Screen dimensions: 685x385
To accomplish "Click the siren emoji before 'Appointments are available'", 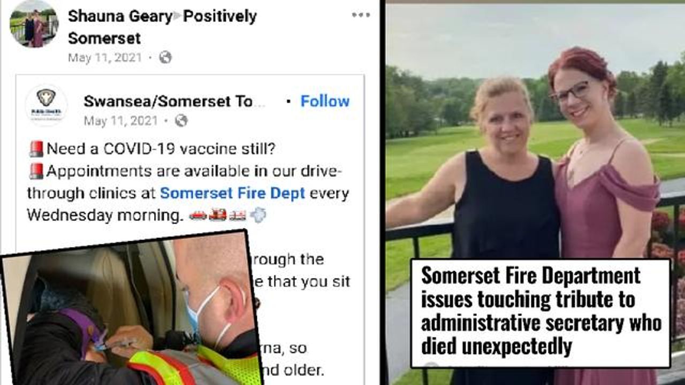I will coord(36,172).
